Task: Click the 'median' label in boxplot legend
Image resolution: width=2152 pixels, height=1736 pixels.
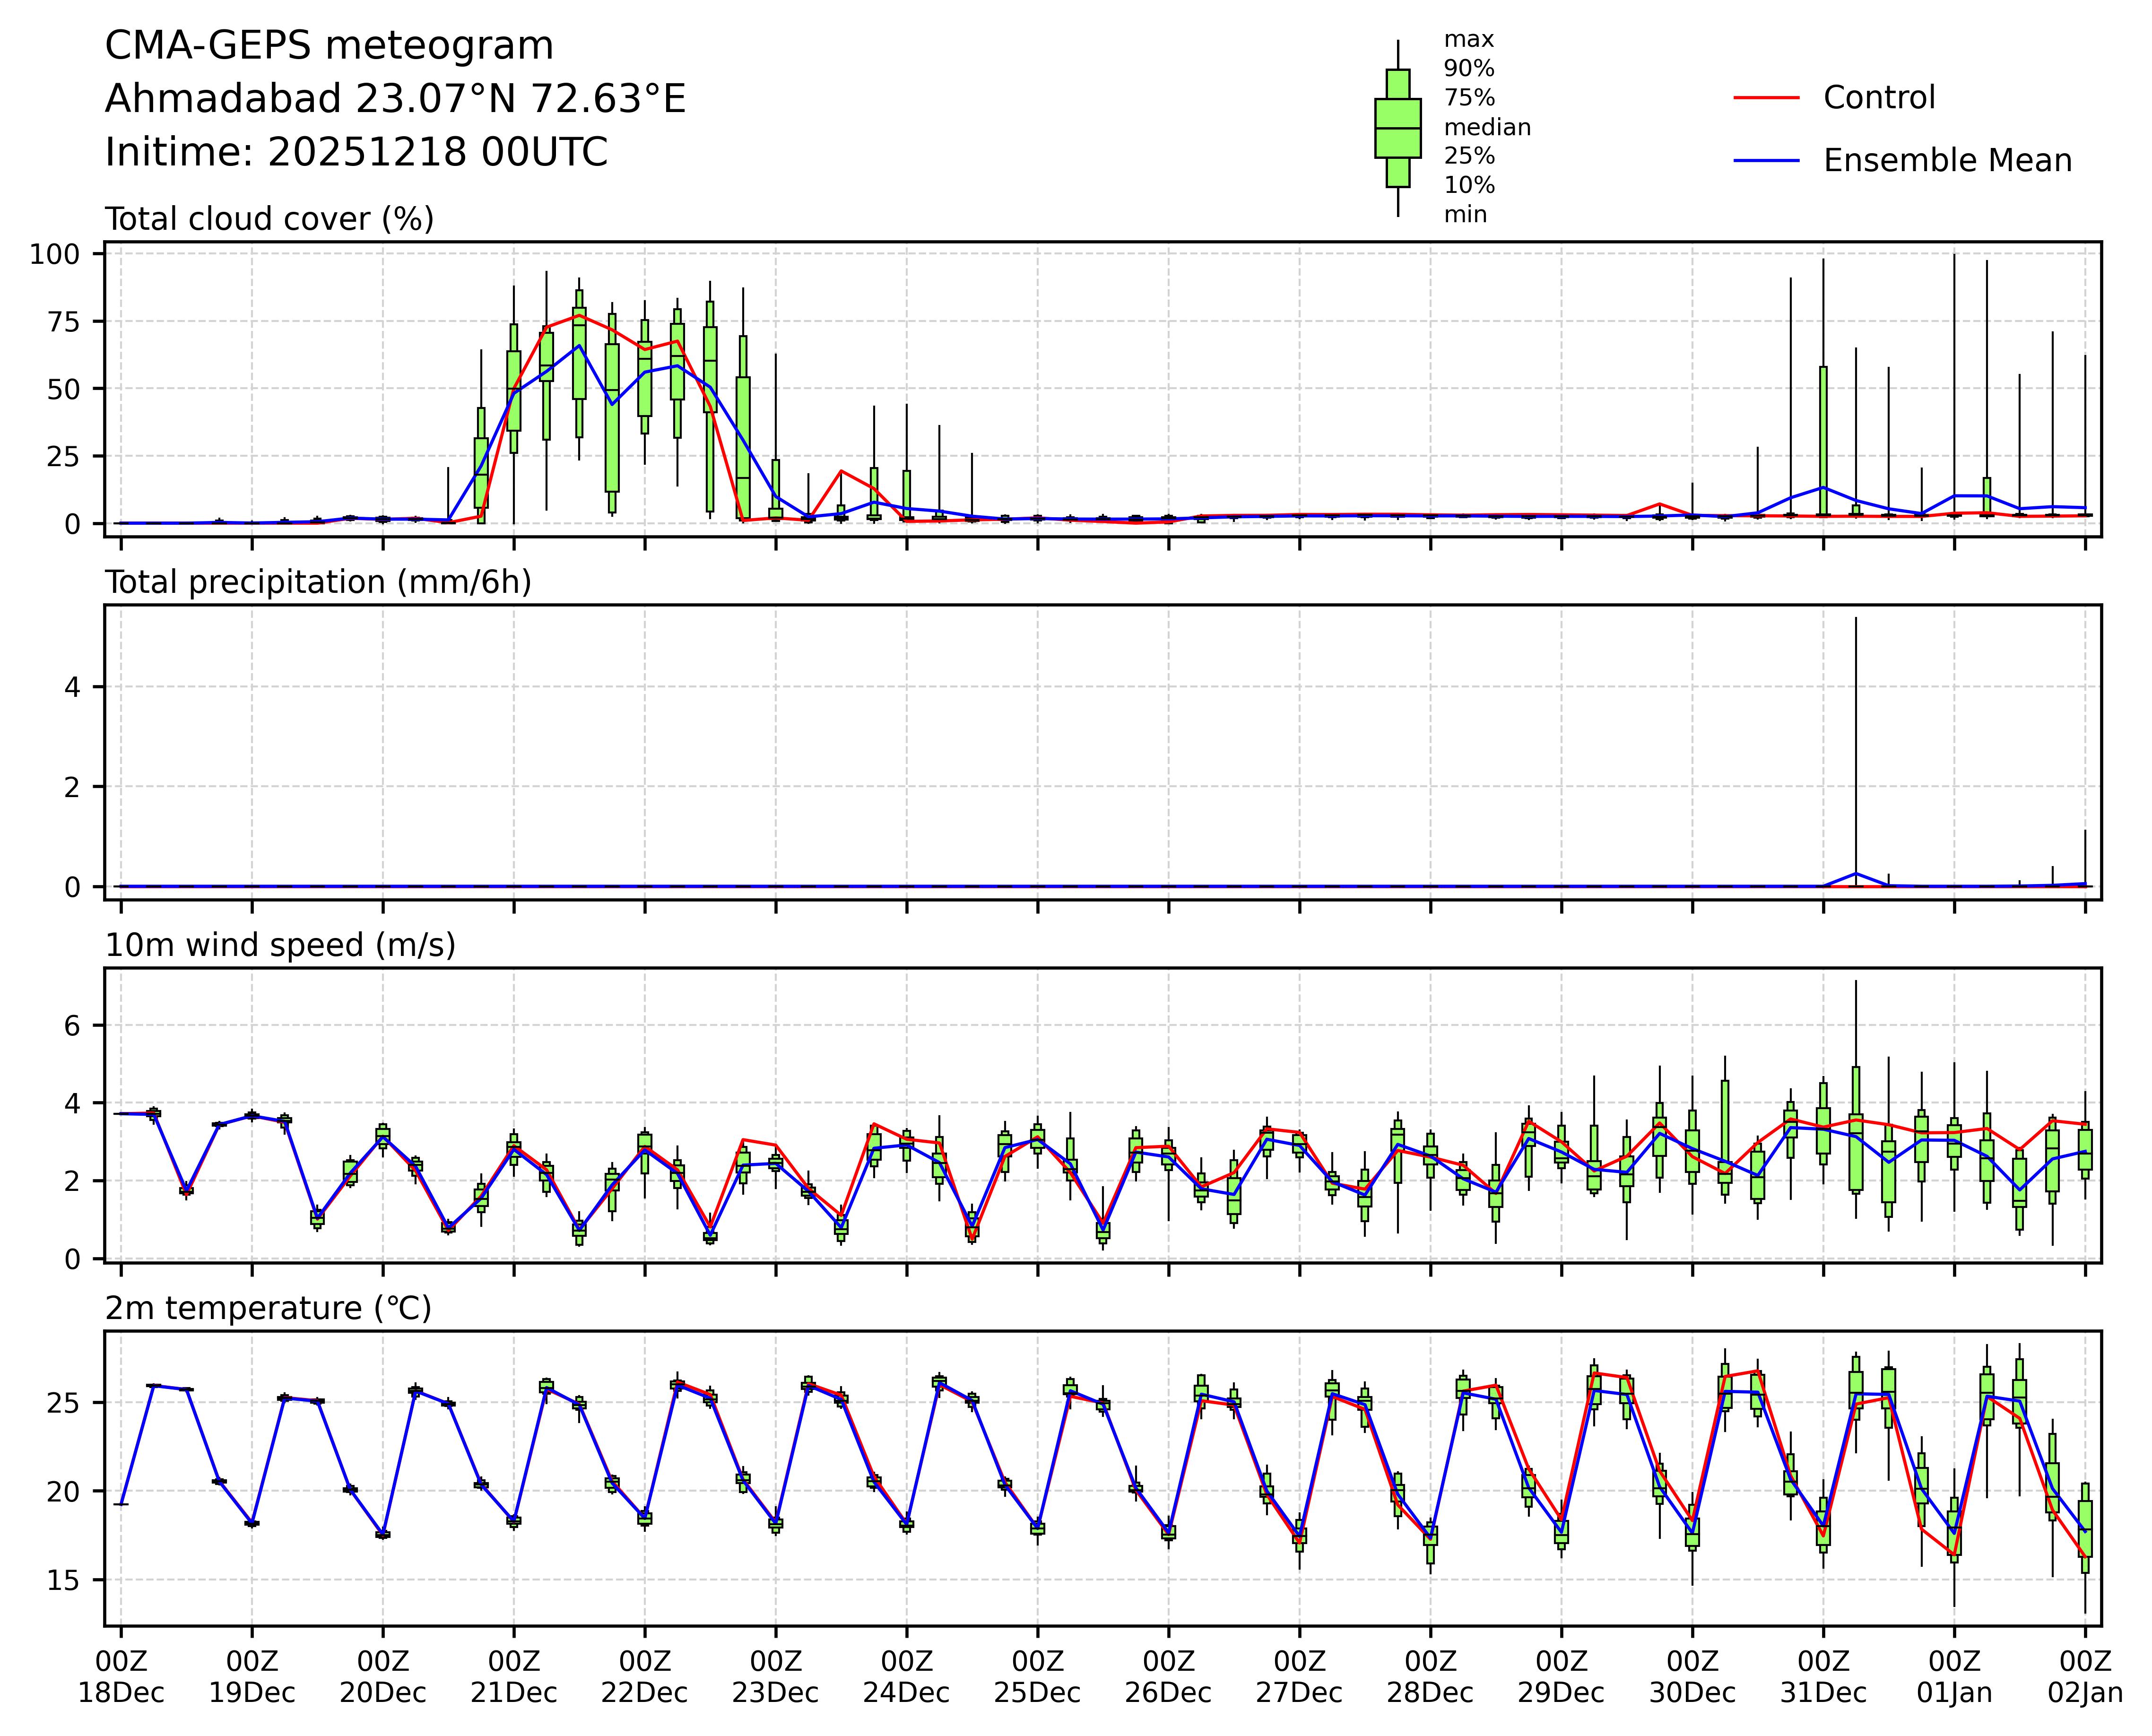Action: click(x=1487, y=127)
